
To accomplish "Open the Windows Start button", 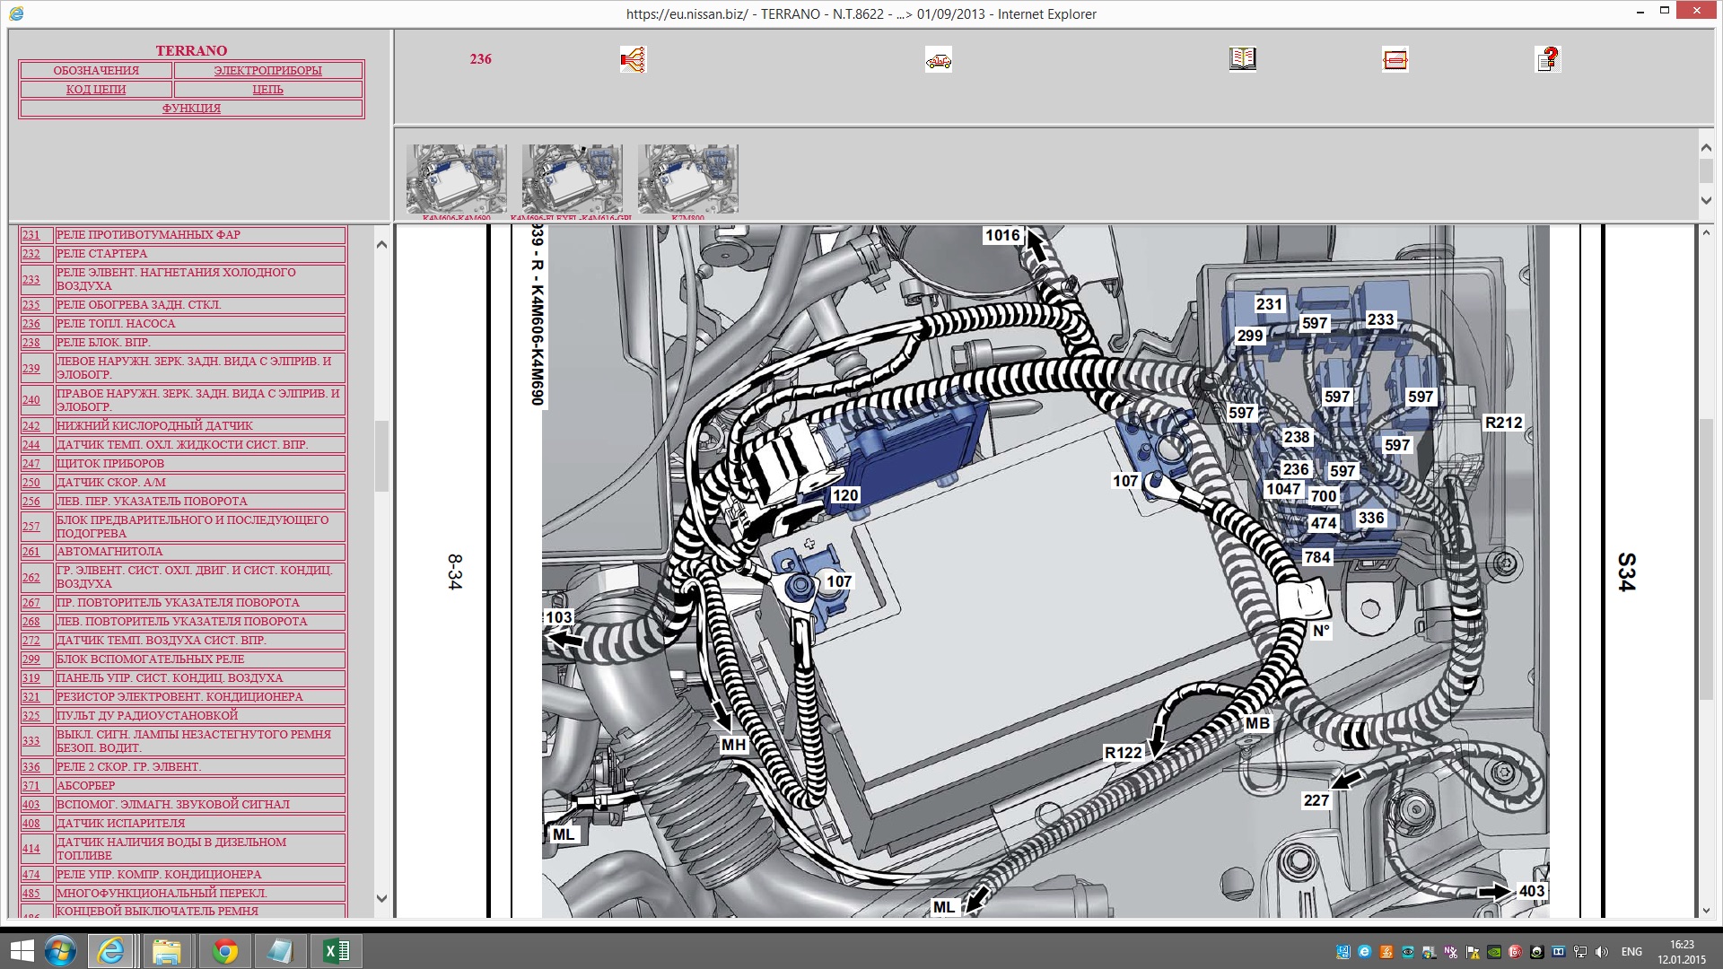I will (21, 951).
